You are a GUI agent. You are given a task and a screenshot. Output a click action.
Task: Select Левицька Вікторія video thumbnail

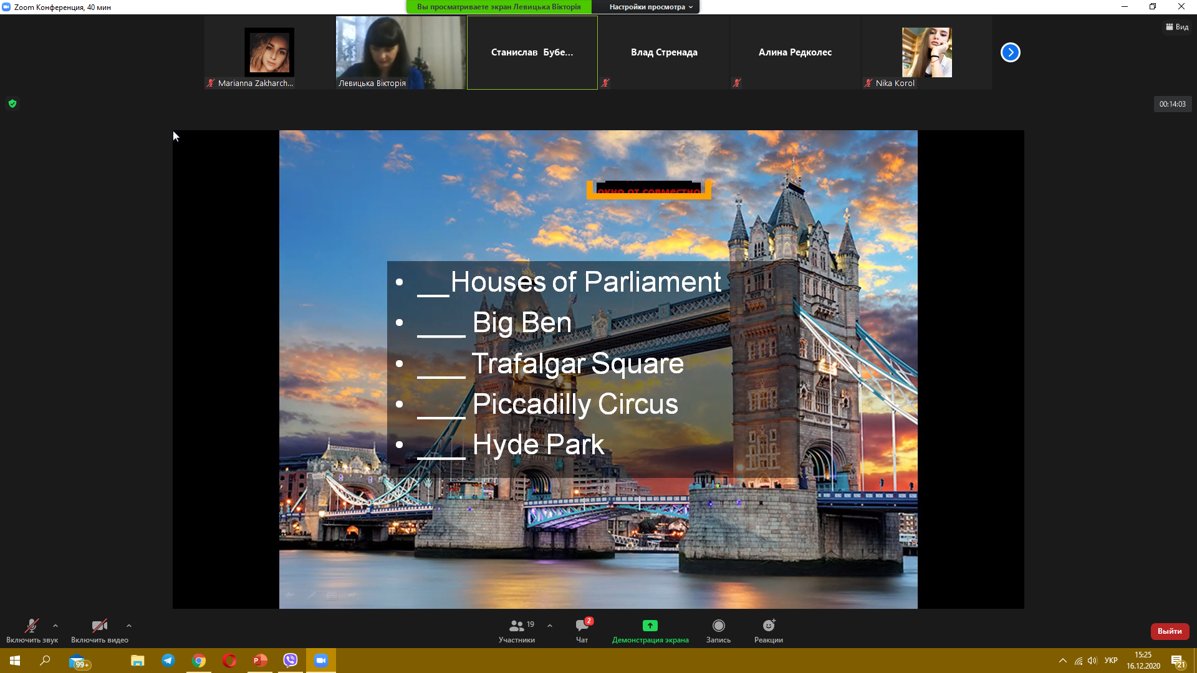tap(400, 52)
